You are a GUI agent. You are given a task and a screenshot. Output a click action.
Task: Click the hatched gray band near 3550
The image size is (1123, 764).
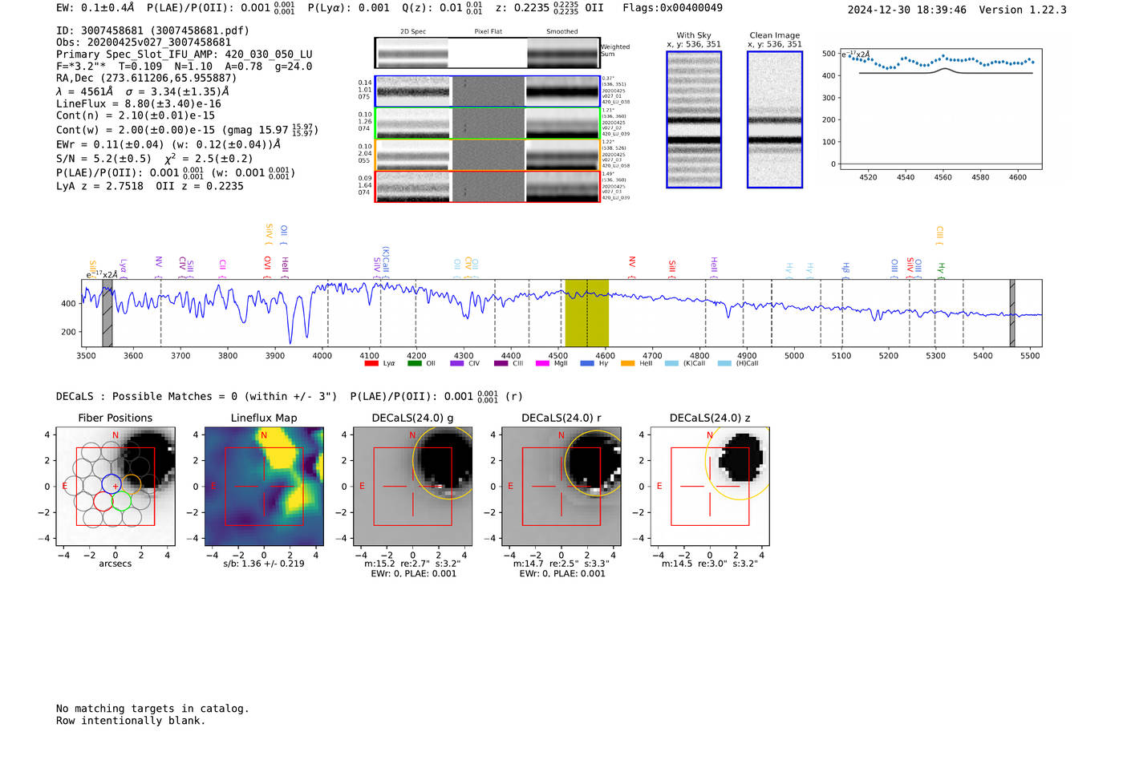pos(107,313)
